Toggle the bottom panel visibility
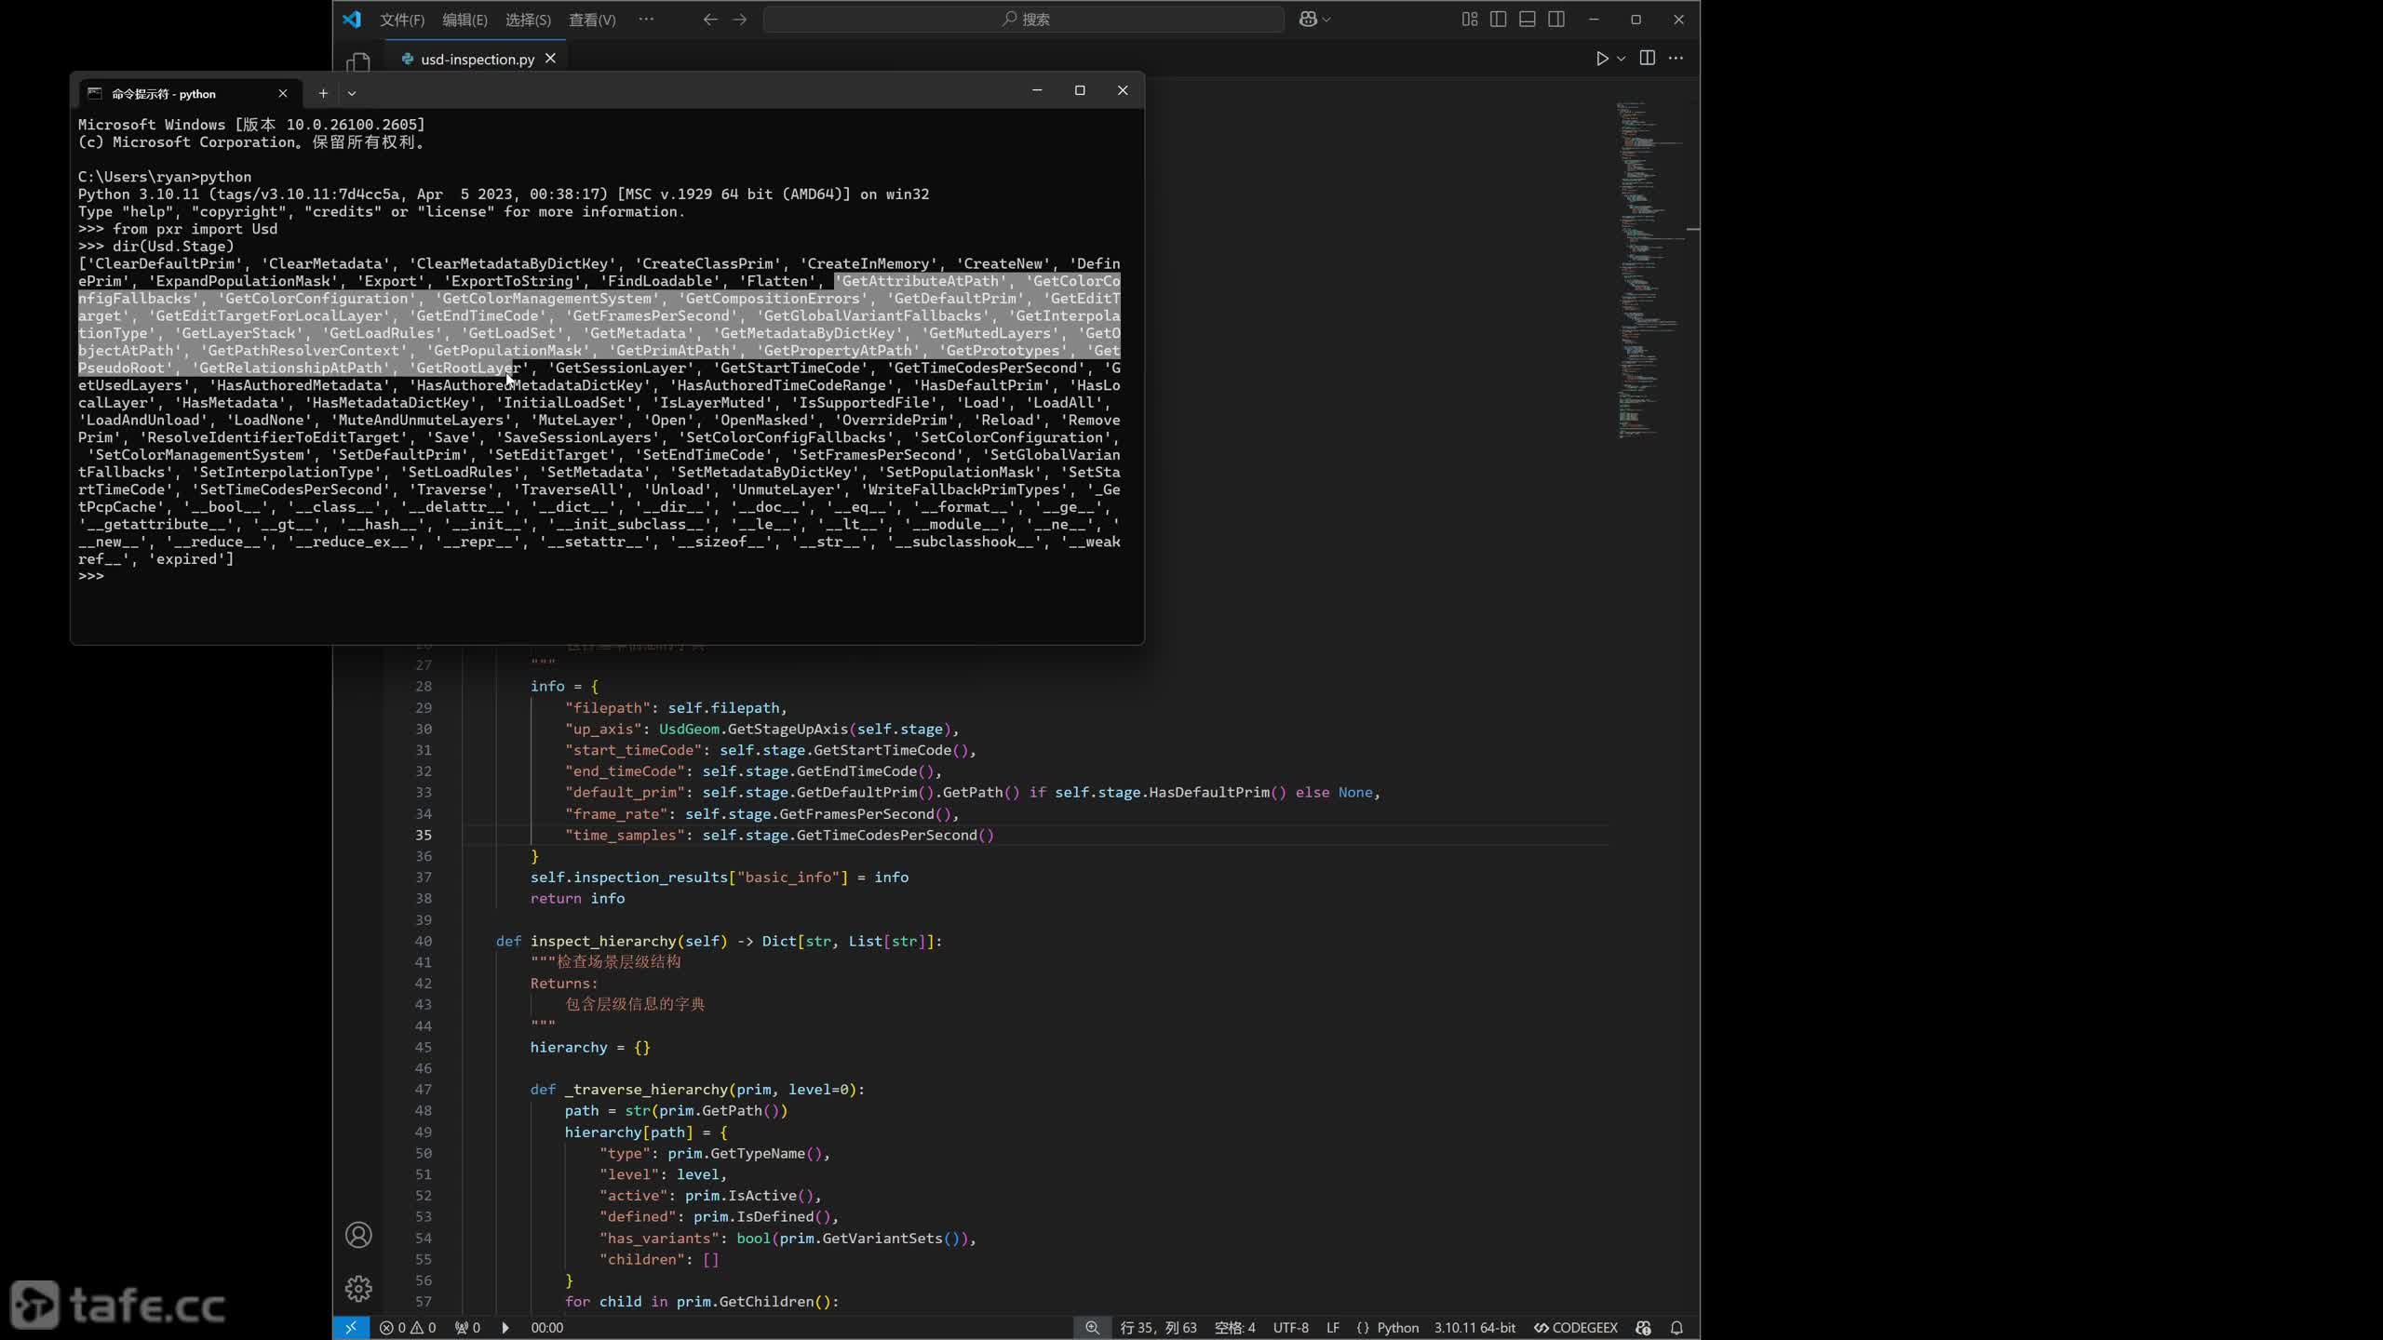 click(x=1528, y=19)
